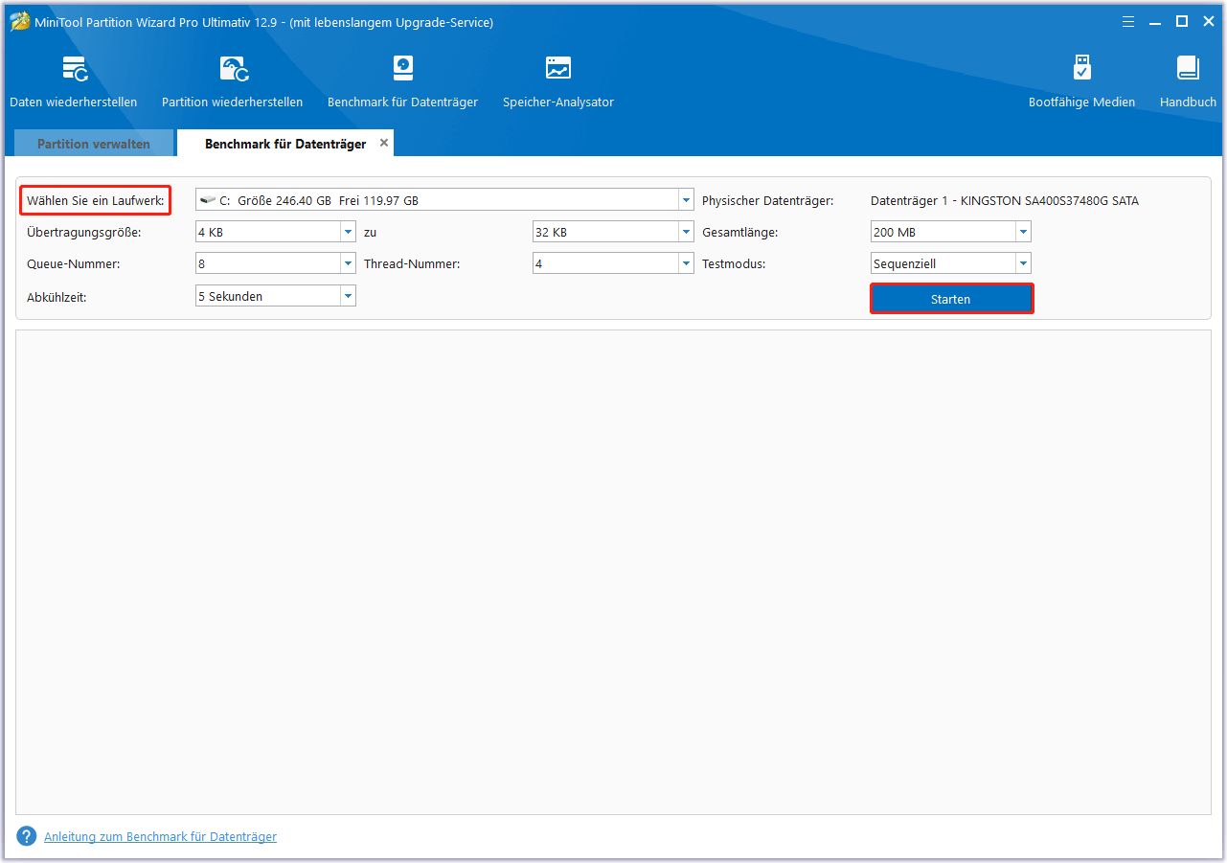Switch to Partition verwalten tab
The height and width of the screenshot is (863, 1227).
(94, 144)
